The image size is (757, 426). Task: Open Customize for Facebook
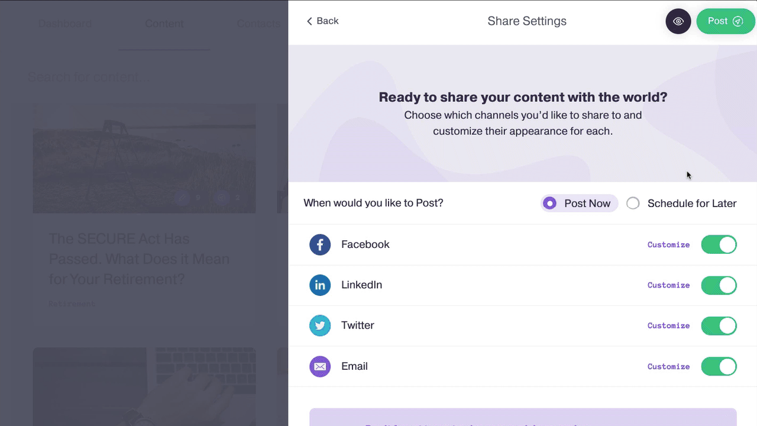[x=668, y=245]
